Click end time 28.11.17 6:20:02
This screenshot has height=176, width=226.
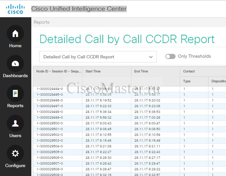[147, 100]
